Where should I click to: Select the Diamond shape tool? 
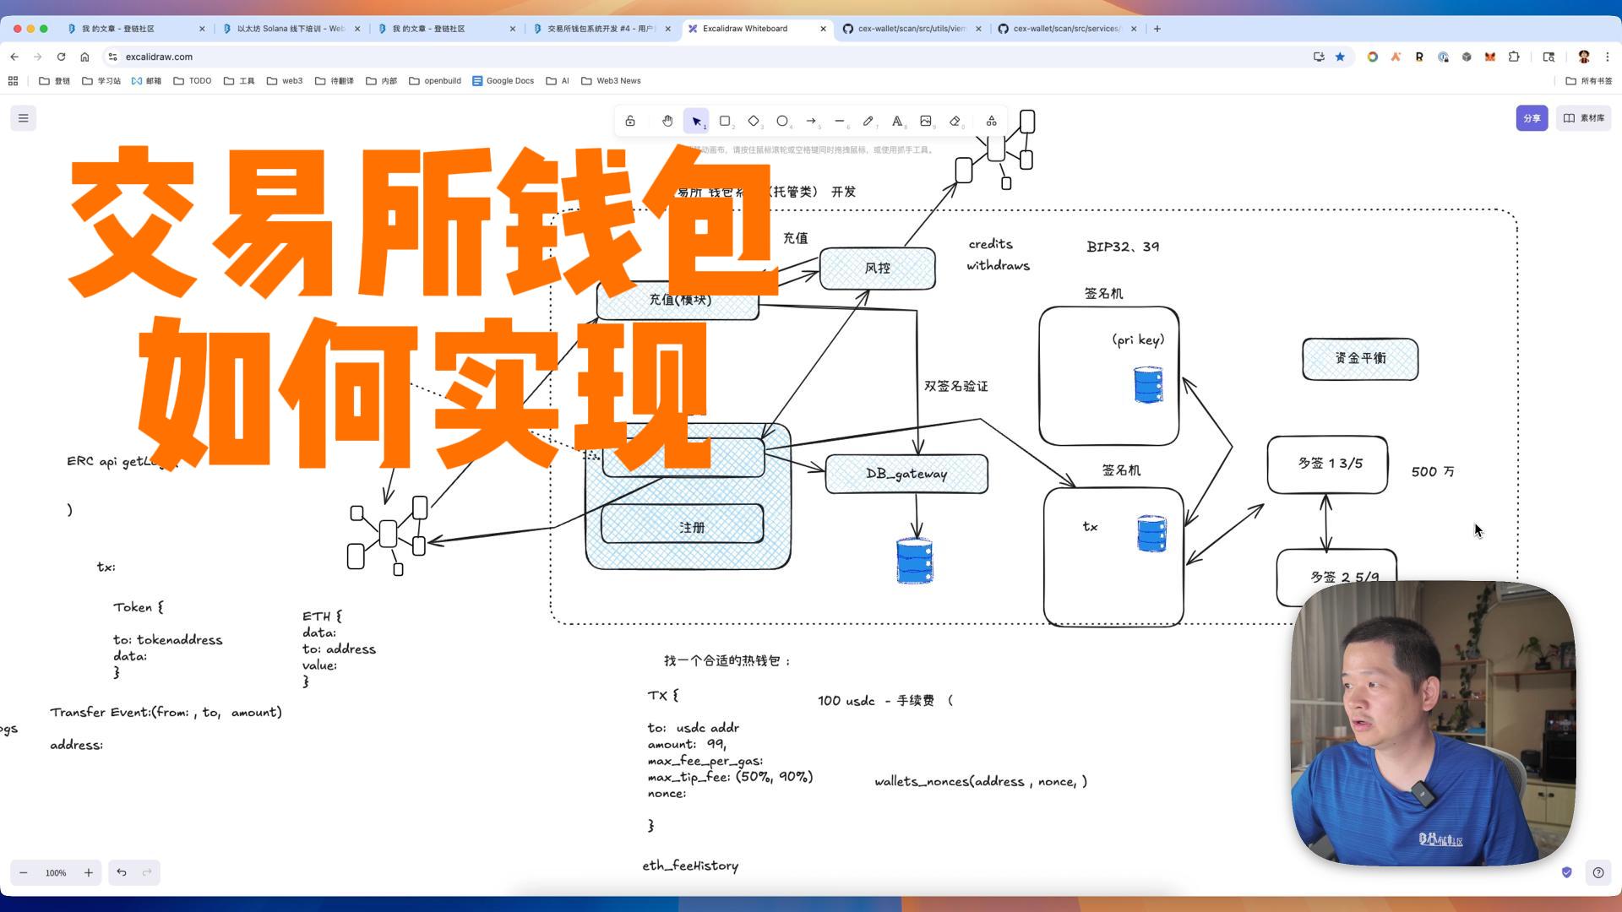pyautogui.click(x=754, y=121)
